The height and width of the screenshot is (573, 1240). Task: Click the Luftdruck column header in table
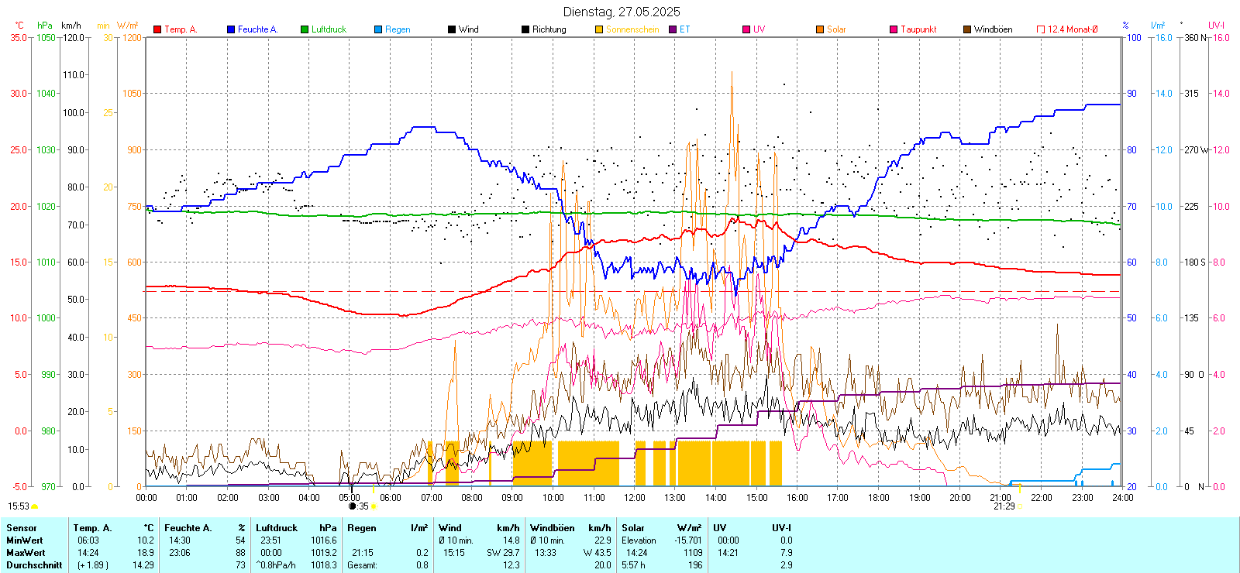pos(277,528)
